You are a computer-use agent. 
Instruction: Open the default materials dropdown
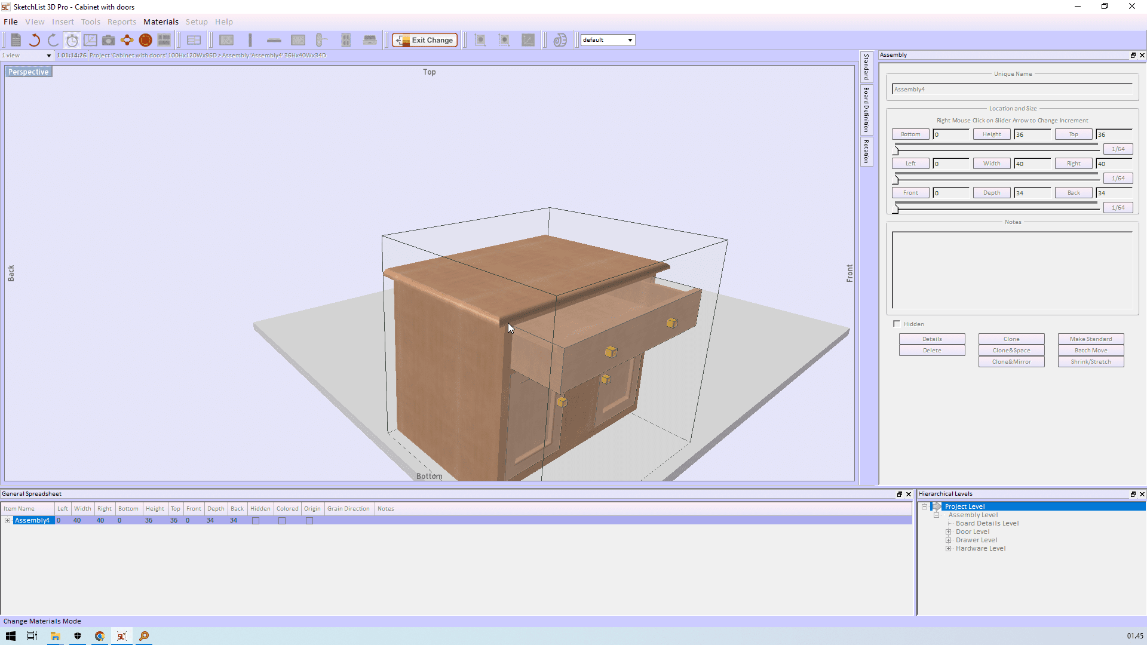[x=630, y=40]
